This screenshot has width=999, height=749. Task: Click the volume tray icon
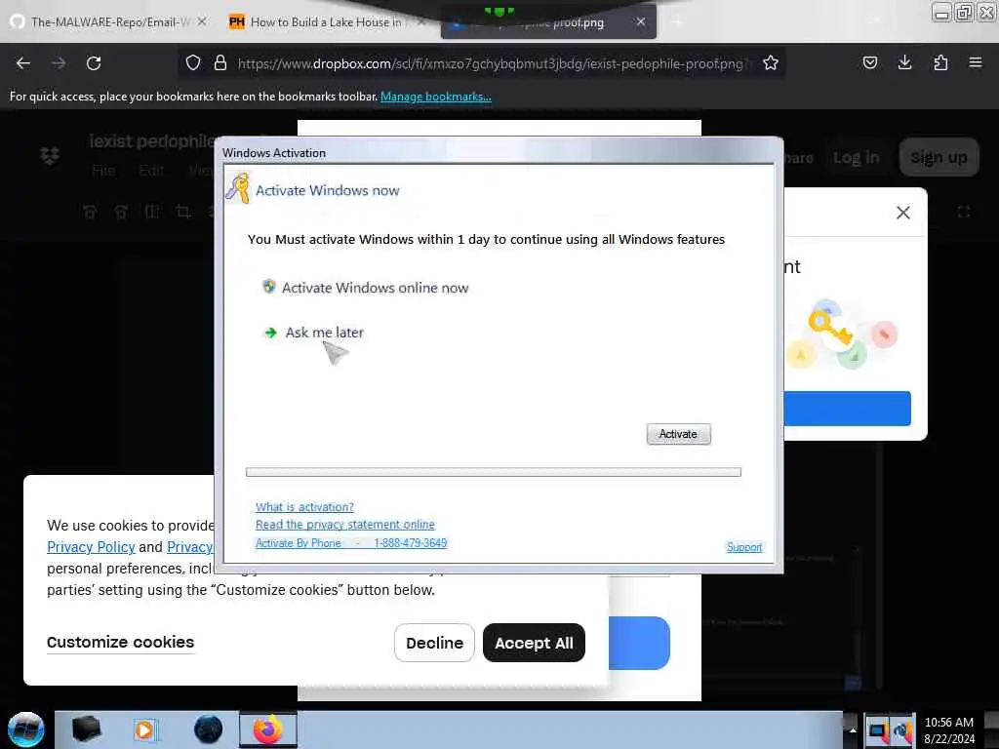[x=901, y=730]
